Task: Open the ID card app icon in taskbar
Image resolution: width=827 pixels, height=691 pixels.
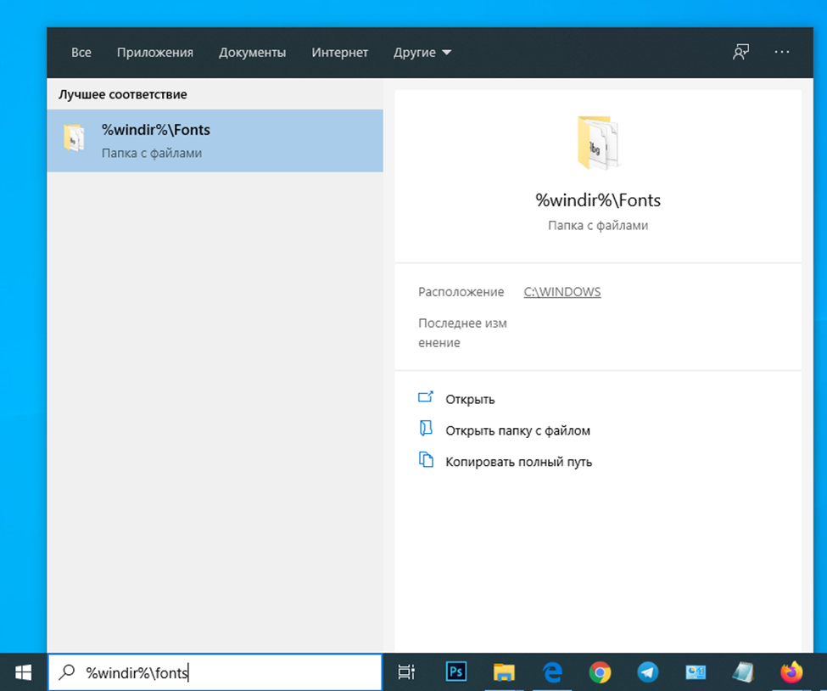Action: pos(696,672)
